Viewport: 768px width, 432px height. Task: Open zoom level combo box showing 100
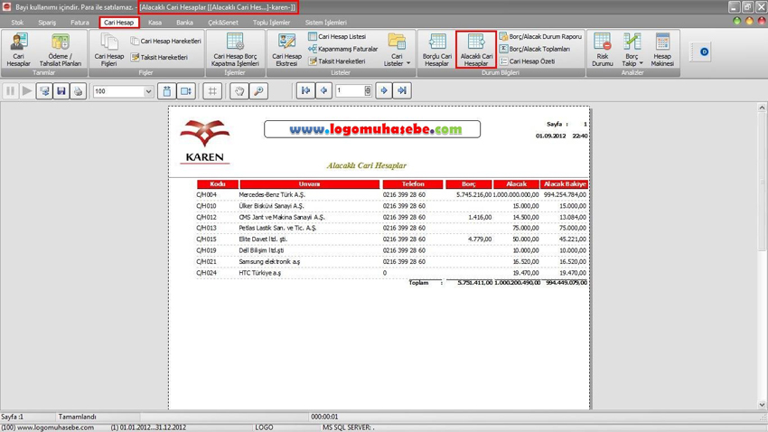123,91
